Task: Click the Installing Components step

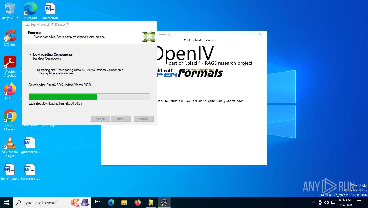Action: 47,59
